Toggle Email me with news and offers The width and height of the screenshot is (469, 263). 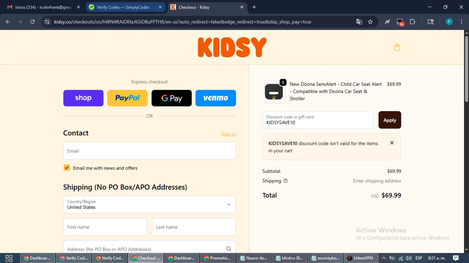(x=67, y=168)
